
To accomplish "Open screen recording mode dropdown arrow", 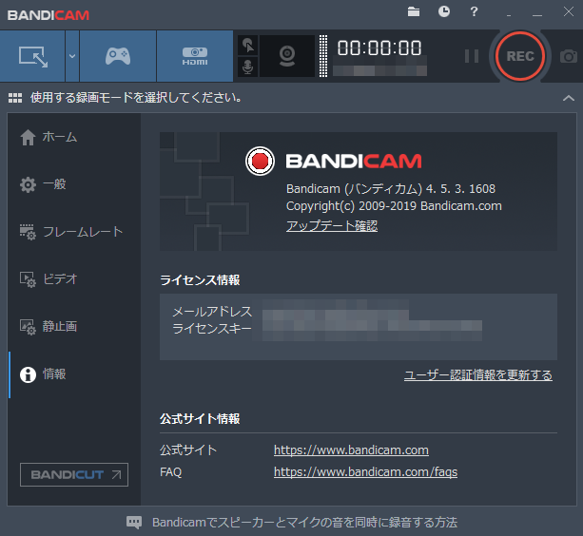I will [x=72, y=56].
